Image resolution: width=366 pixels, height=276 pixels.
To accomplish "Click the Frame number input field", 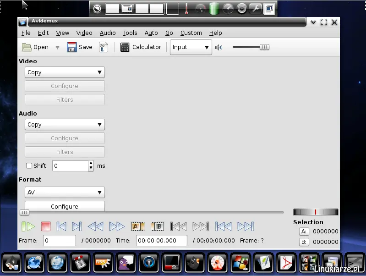I will coord(60,241).
